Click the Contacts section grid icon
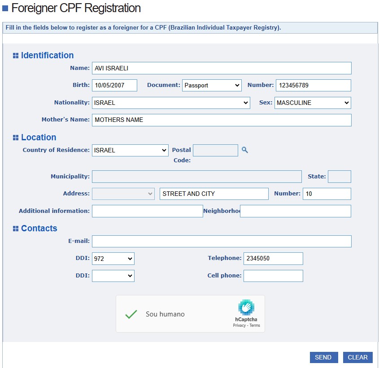Image resolution: width=379 pixels, height=368 pixels. tap(16, 229)
